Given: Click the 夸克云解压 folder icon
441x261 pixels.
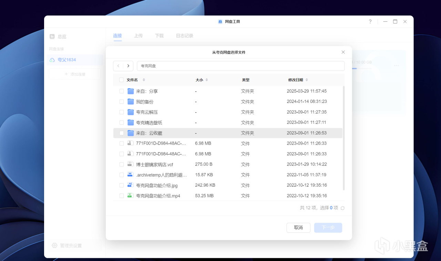Looking at the screenshot, I should (131, 112).
